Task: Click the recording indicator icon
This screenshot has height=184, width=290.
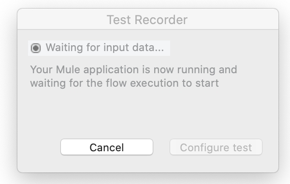Action: click(x=36, y=48)
